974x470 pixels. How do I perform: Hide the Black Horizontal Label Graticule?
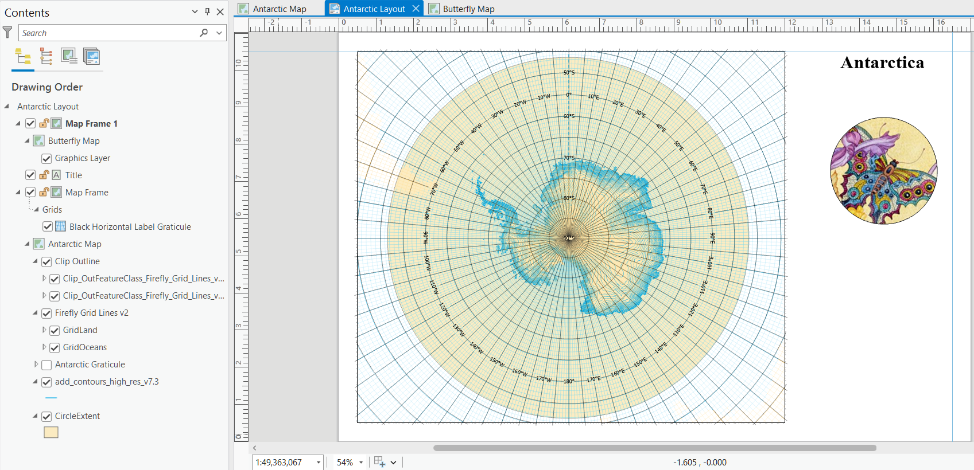pyautogui.click(x=48, y=227)
